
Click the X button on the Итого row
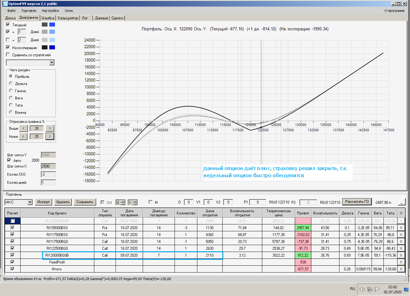click(x=401, y=269)
